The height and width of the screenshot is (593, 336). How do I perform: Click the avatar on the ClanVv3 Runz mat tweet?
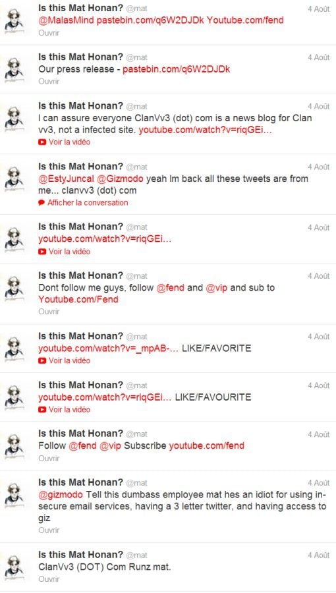pos(14,566)
